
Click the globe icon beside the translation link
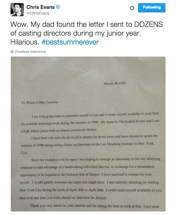[x=12, y=52]
